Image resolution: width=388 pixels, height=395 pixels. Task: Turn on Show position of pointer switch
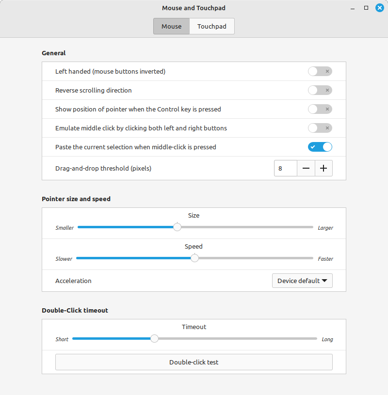tap(320, 109)
